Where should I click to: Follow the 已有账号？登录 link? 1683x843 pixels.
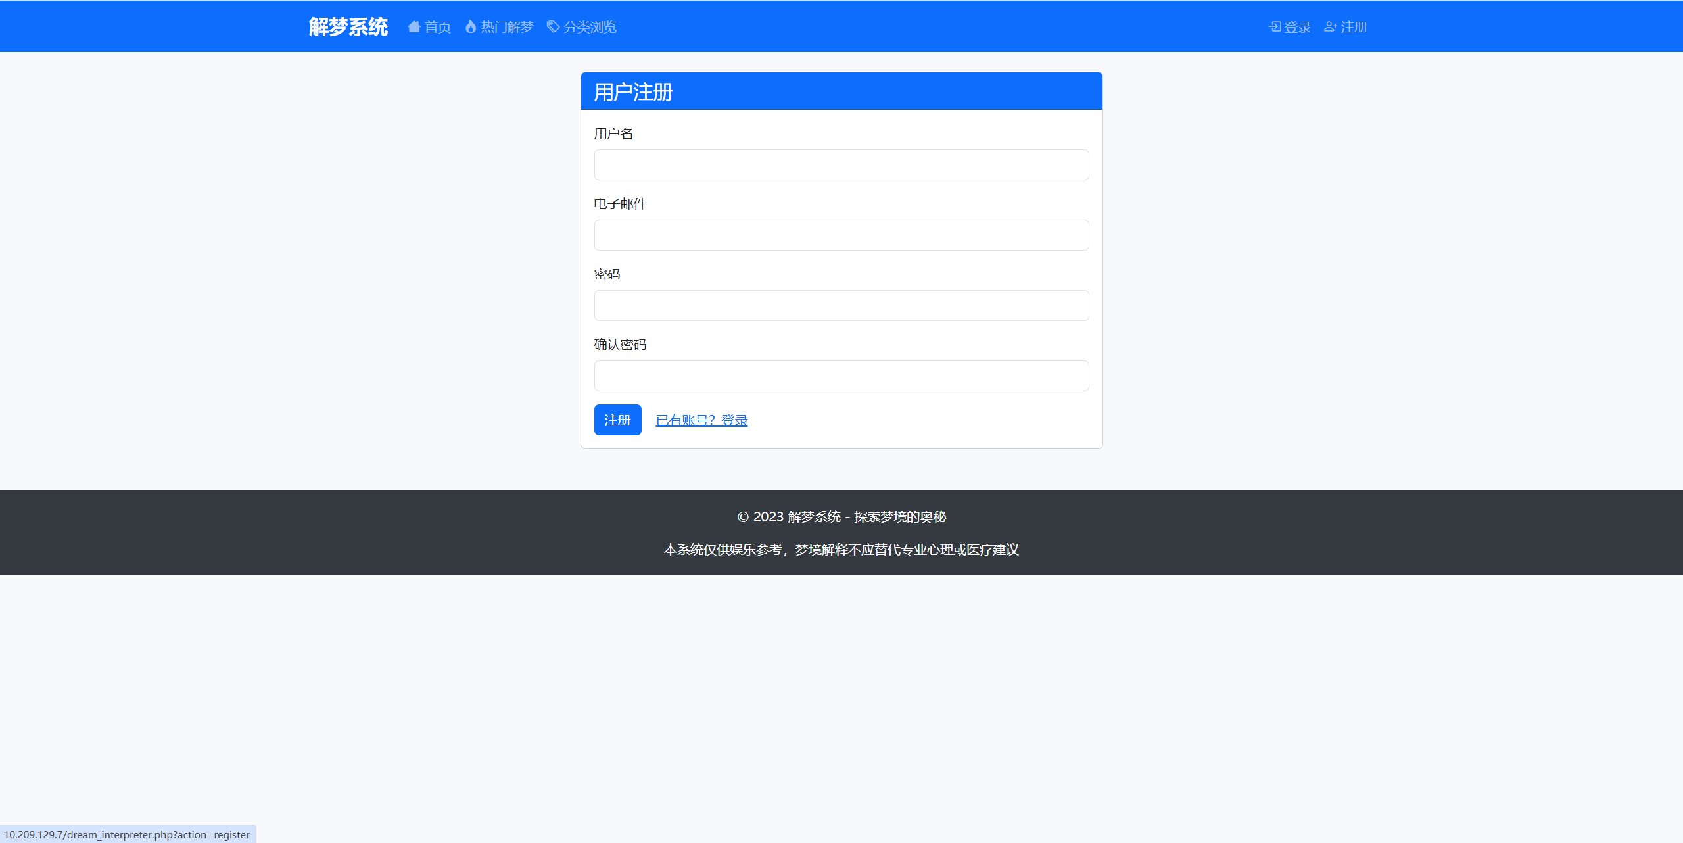pos(701,420)
